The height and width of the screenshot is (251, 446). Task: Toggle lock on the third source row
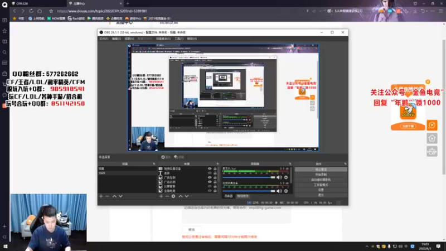click(x=215, y=177)
